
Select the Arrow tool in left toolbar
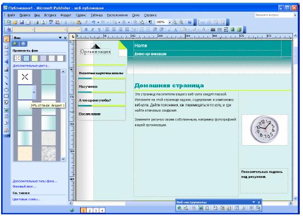[x=6, y=84]
